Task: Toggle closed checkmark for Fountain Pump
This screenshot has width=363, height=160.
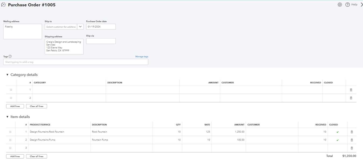Action: (x=337, y=140)
